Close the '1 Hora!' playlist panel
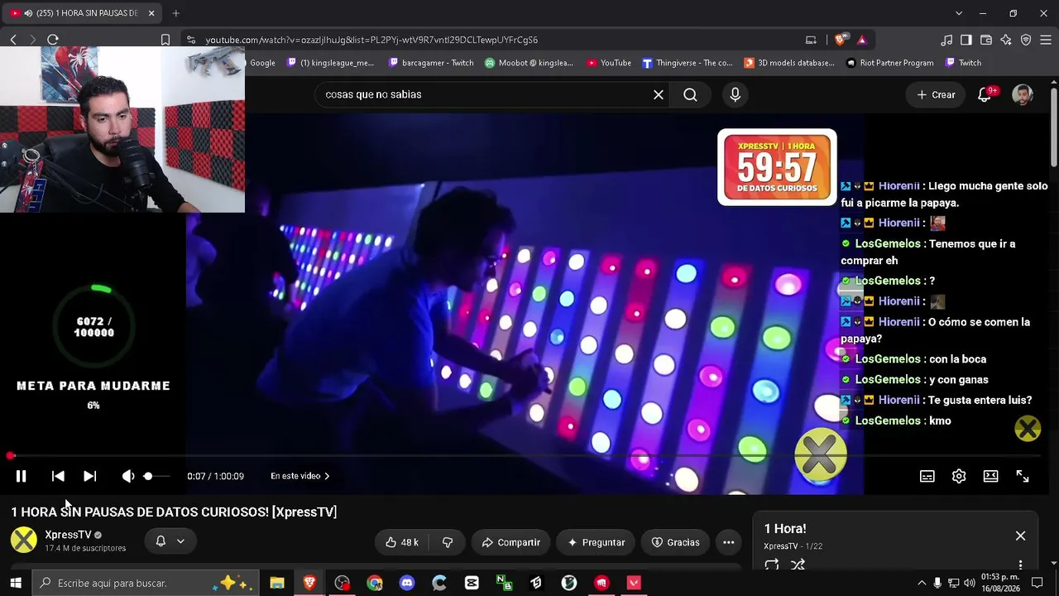Screen dimensions: 1059x596 1020,536
